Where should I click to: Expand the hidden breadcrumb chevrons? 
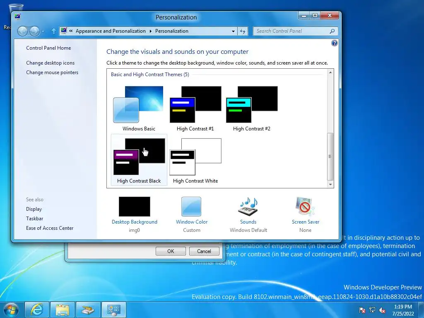tap(71, 31)
